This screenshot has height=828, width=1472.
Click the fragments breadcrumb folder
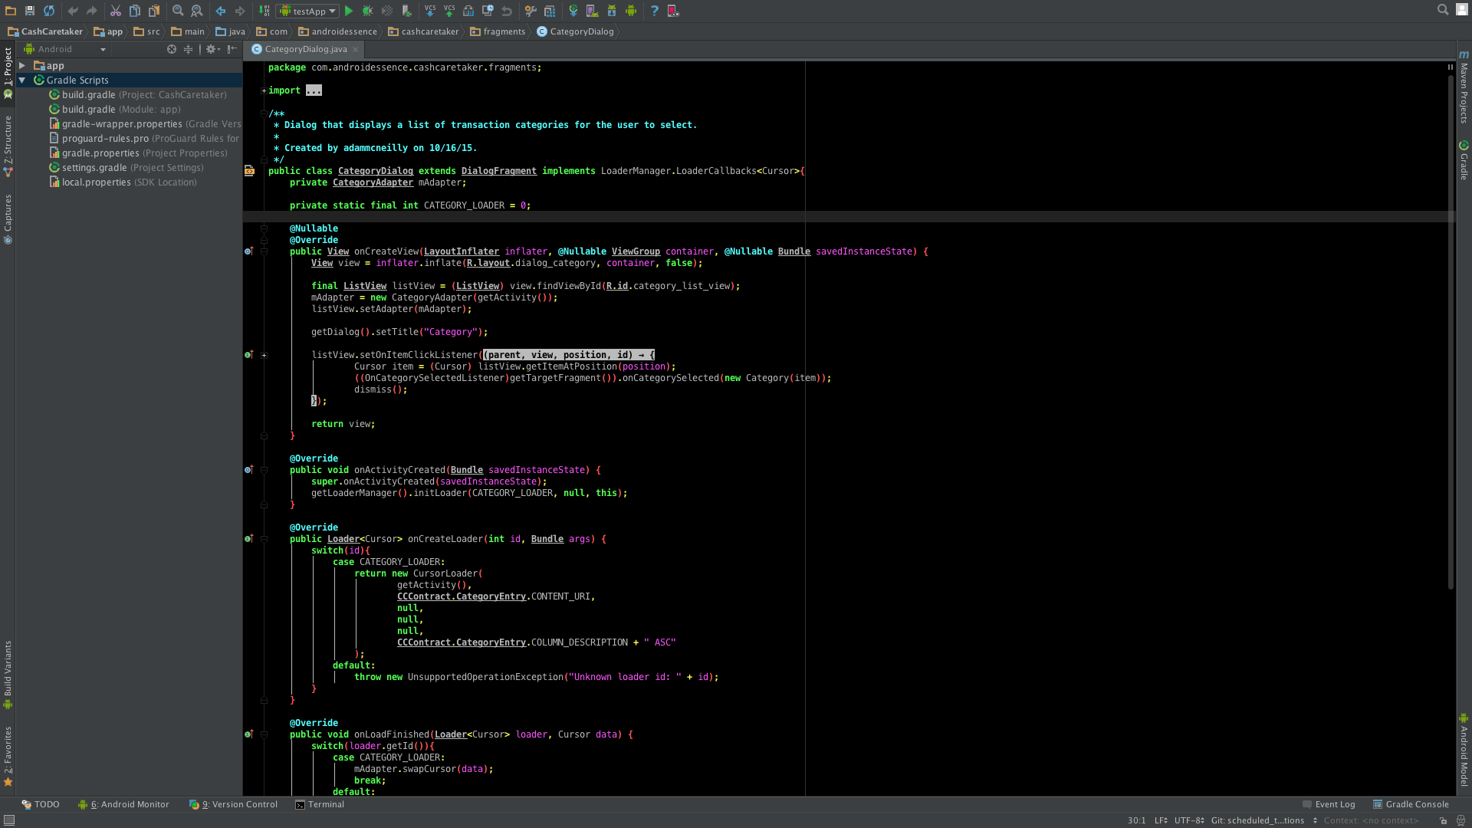498,31
